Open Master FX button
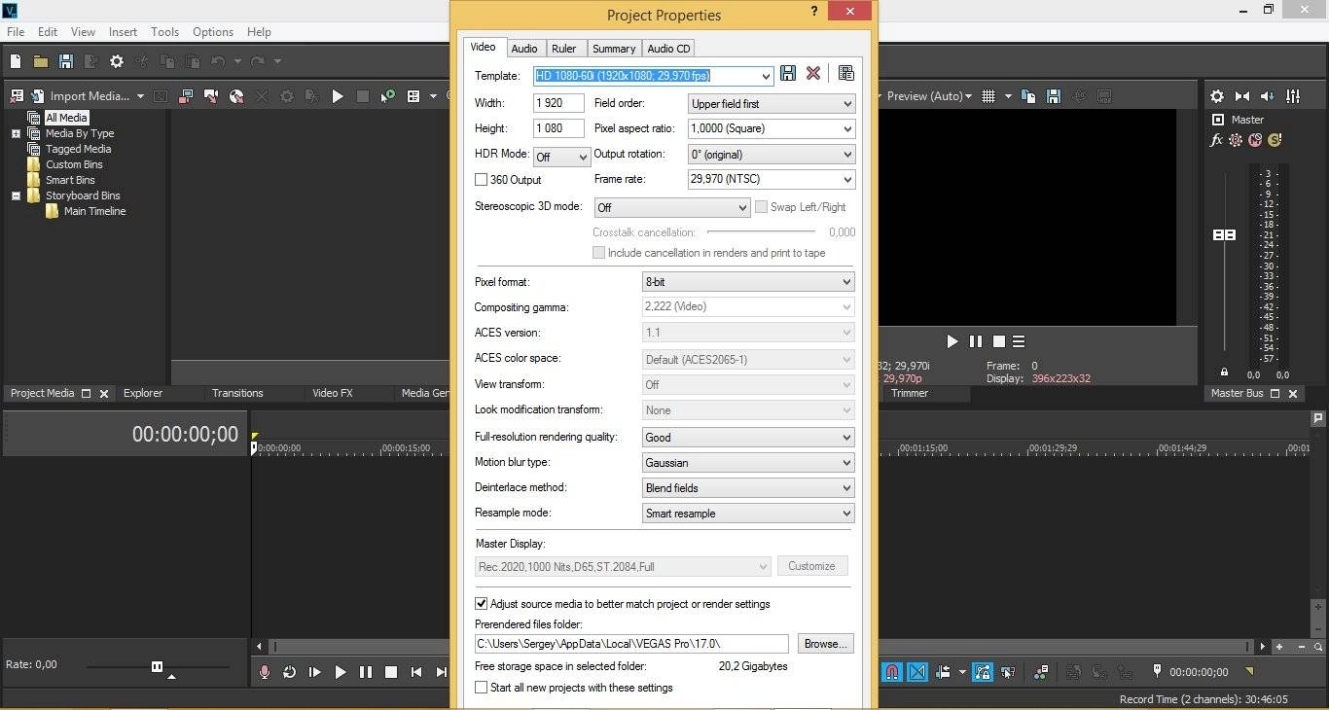Viewport: 1329px width, 710px height. click(1216, 140)
